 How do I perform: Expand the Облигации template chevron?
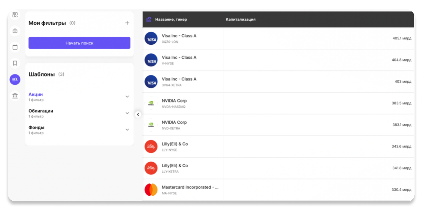coord(127,113)
